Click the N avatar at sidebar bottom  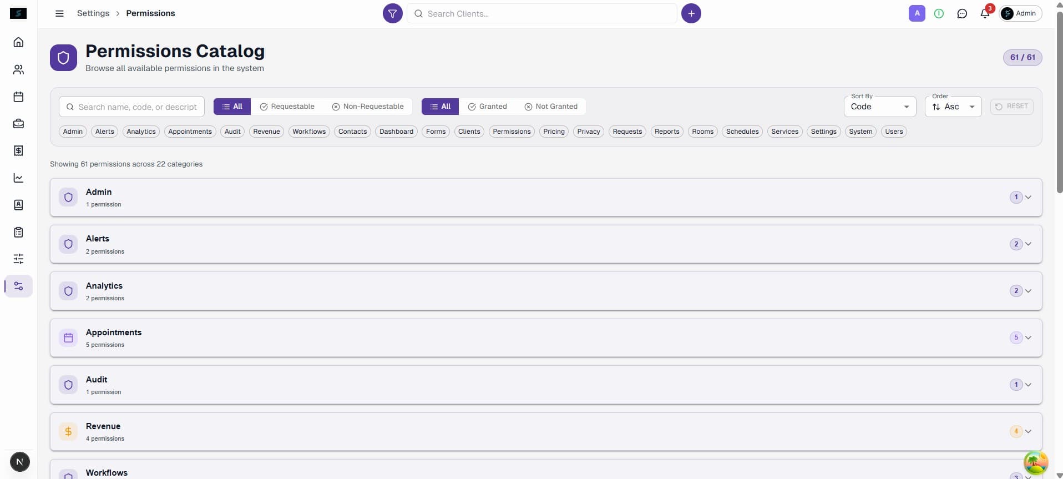pos(20,462)
